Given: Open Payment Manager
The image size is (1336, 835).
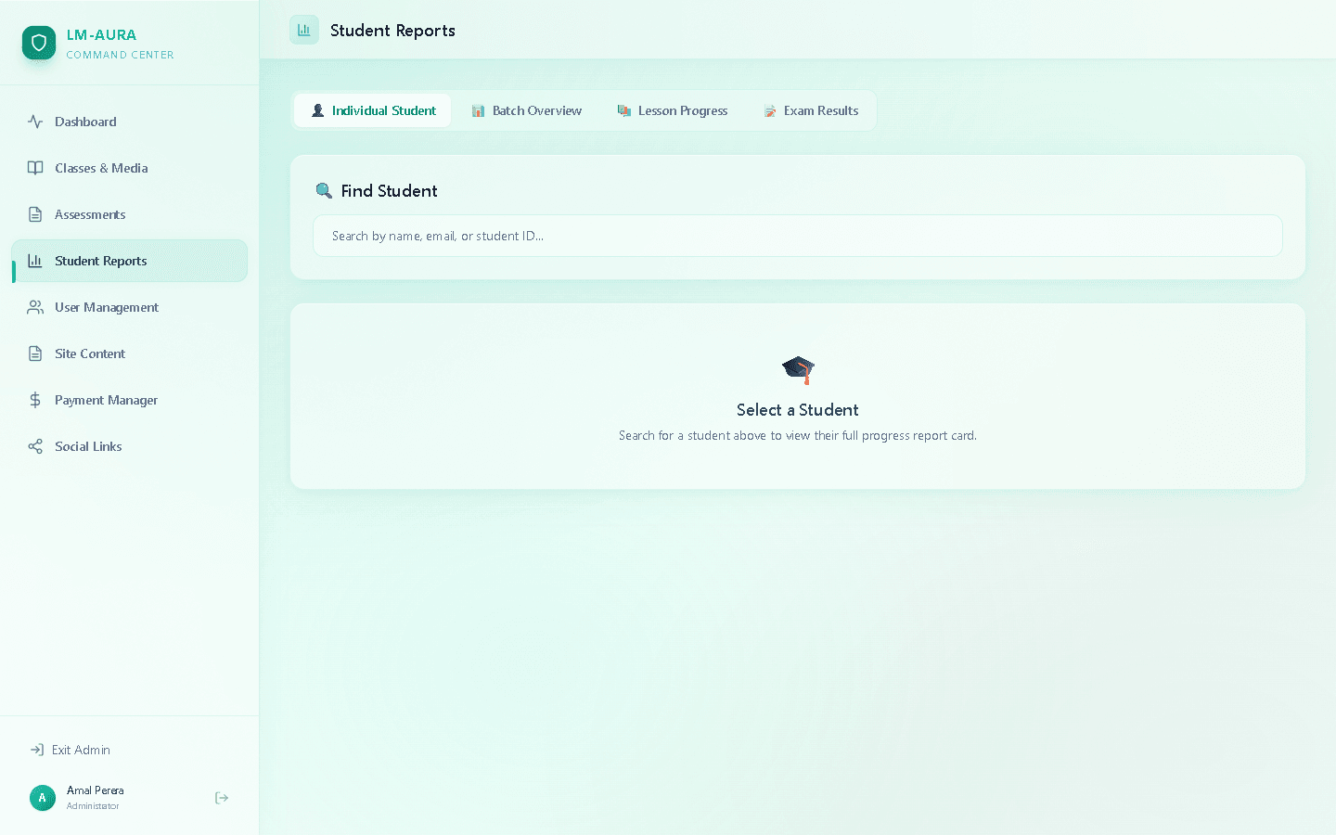Looking at the screenshot, I should (x=129, y=400).
